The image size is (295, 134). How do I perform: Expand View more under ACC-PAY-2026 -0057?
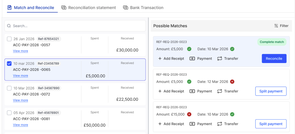(21, 51)
